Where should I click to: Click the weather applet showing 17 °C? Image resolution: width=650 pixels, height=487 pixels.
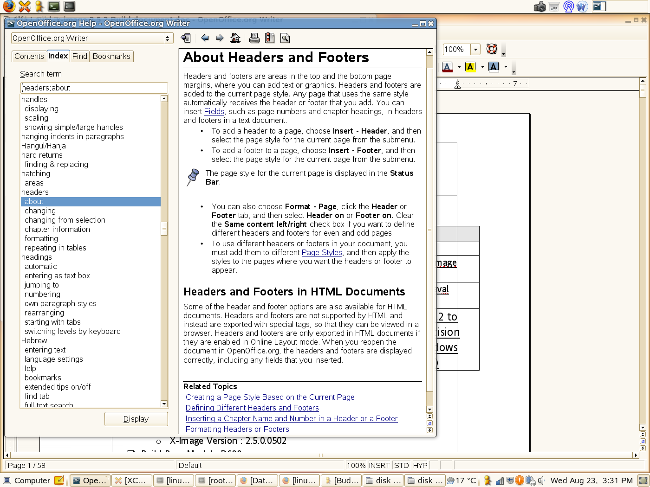pos(462,481)
